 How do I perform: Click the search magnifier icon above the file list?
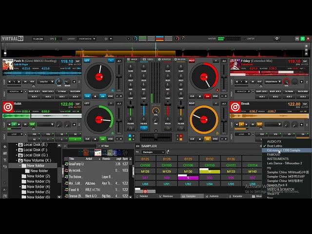[65, 146]
